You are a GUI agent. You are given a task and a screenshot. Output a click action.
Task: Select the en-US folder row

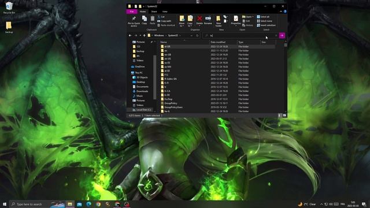coord(217,59)
